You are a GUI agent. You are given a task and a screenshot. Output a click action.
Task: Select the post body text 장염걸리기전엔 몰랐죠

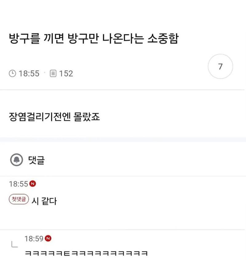click(x=54, y=117)
